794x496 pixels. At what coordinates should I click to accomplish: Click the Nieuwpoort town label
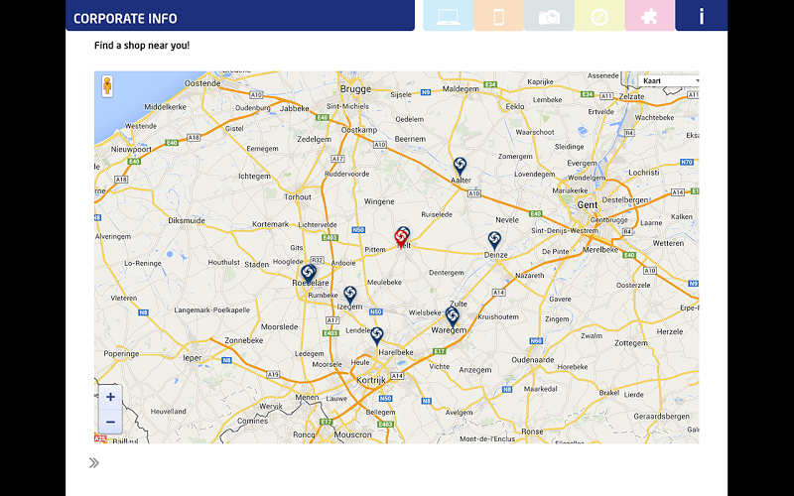click(131, 150)
